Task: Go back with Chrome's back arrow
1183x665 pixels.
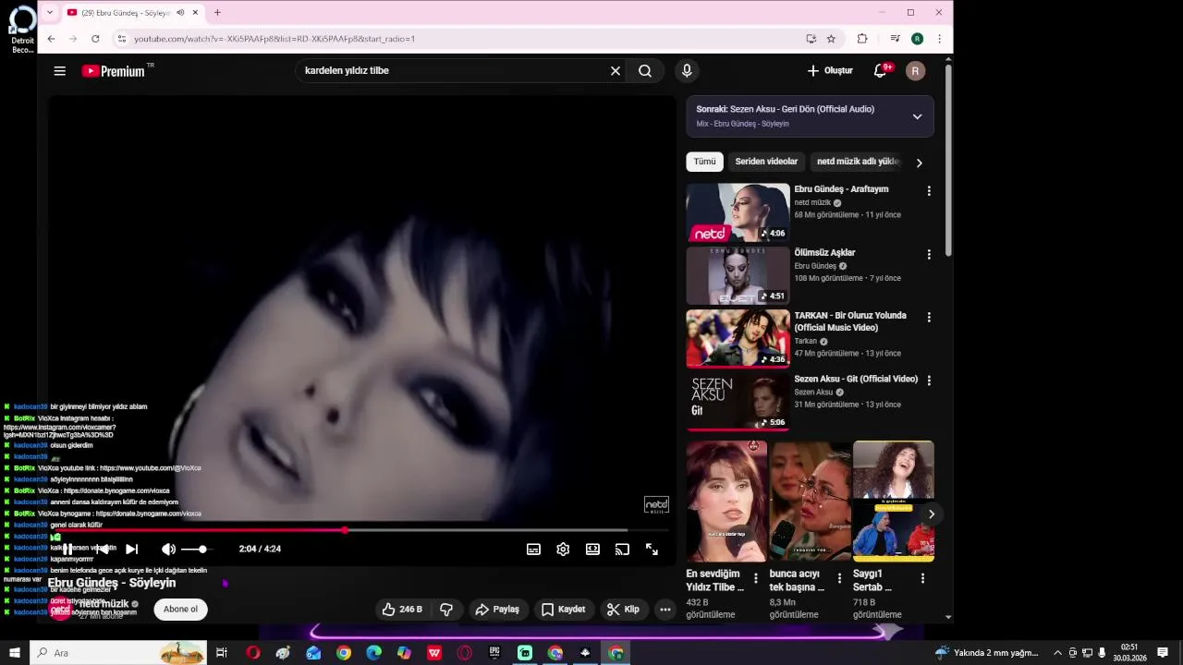Action: tap(51, 39)
